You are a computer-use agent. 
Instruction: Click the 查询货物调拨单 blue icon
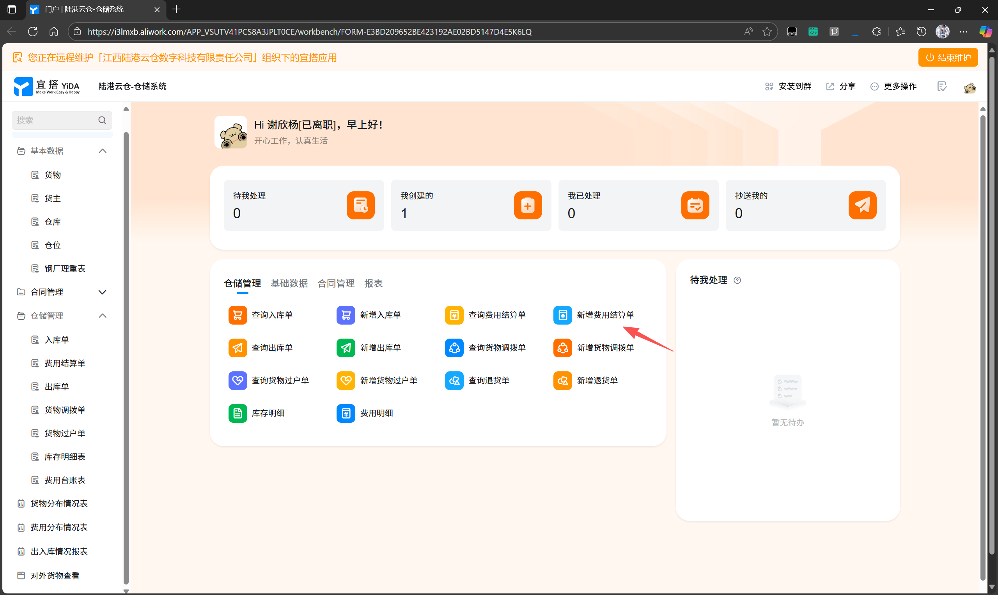pyautogui.click(x=454, y=348)
